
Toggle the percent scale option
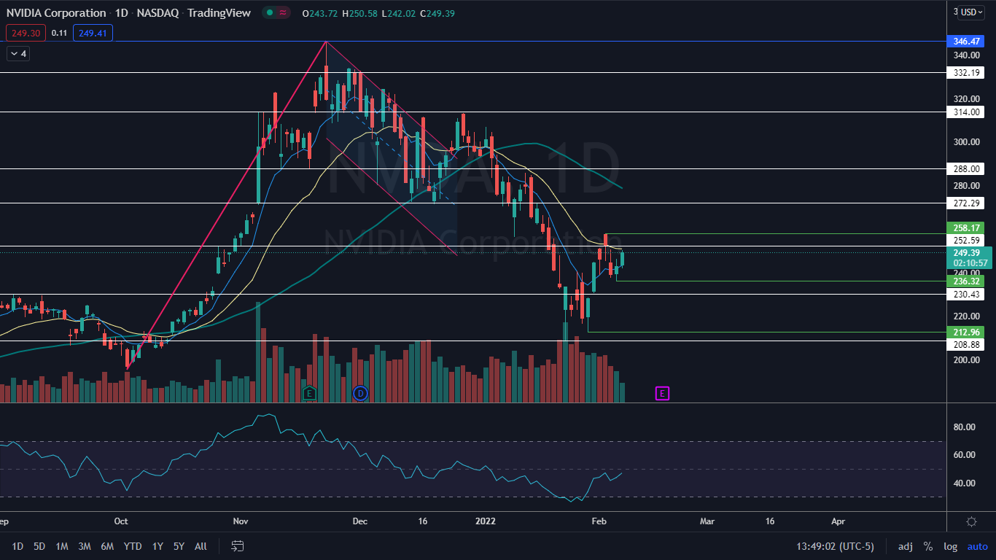[x=927, y=546]
